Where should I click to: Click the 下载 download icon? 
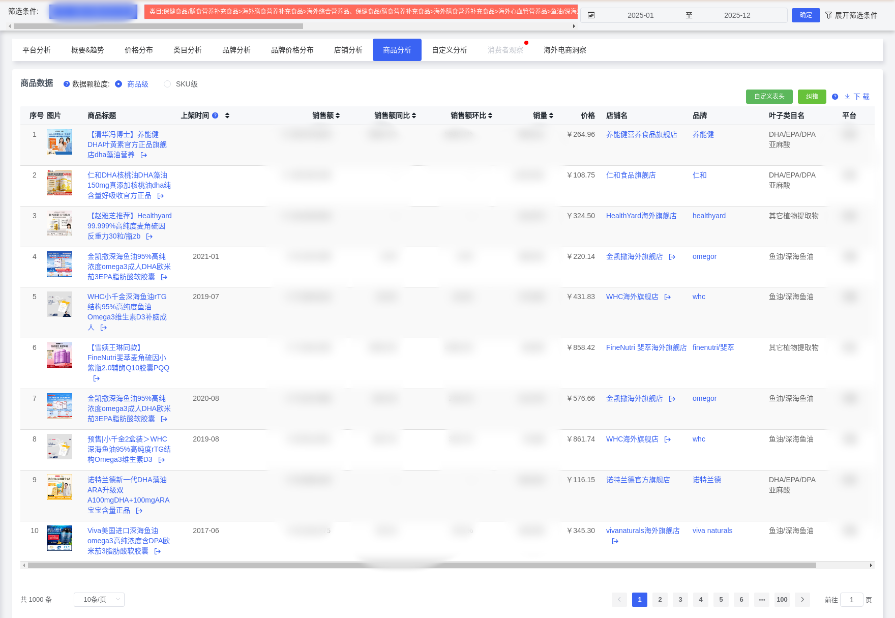pos(847,97)
